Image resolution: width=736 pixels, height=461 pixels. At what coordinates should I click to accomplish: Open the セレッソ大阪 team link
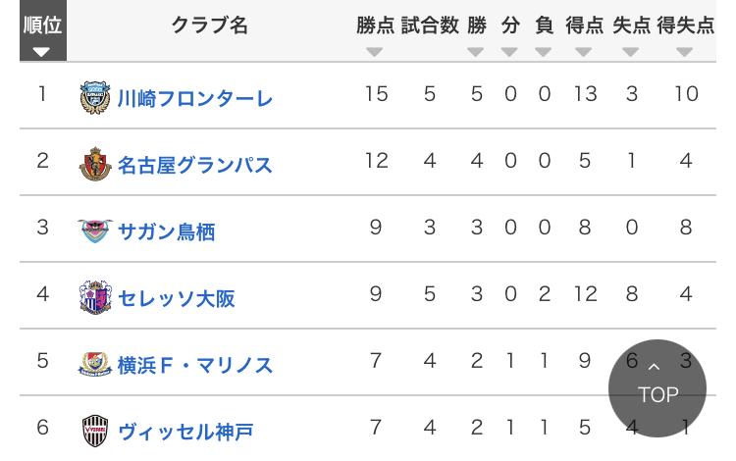176,298
